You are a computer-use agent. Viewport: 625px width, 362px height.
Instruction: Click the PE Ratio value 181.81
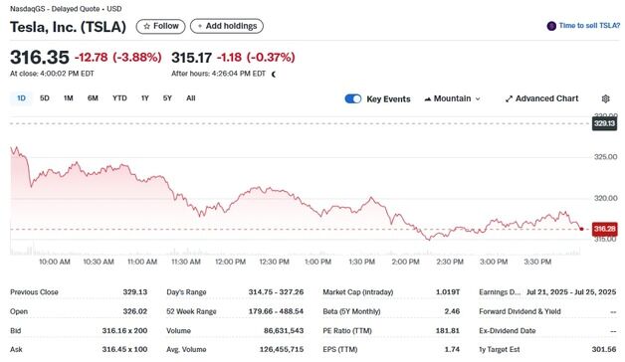[x=448, y=330]
